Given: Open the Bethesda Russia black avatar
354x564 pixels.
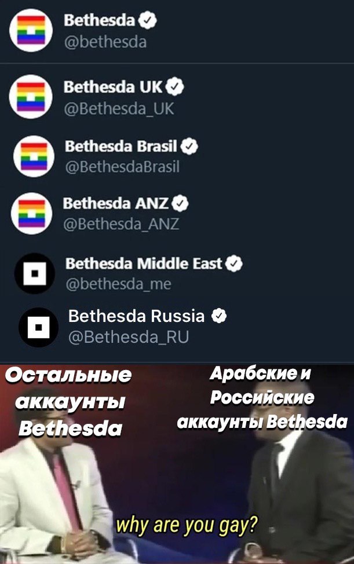Looking at the screenshot, I should [x=38, y=327].
